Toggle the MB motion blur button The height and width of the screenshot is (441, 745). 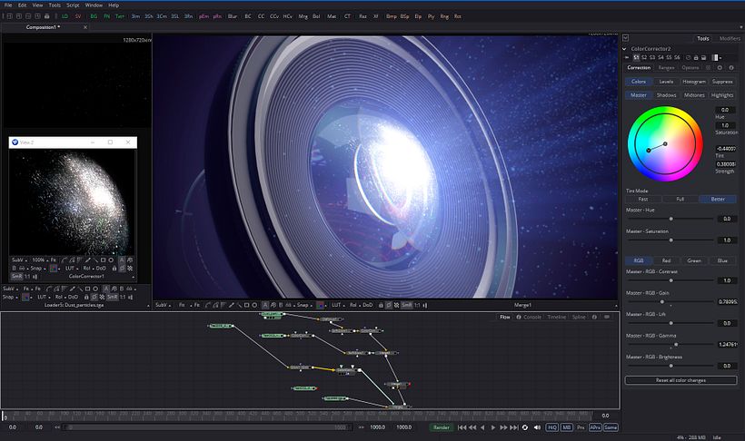coord(566,426)
